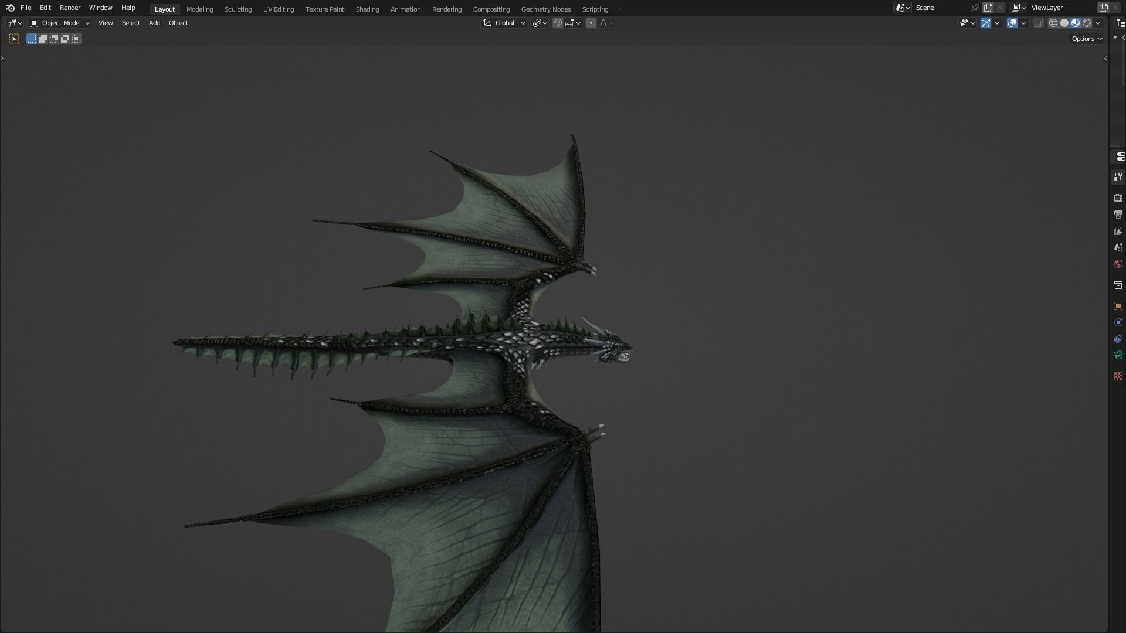Open object visibility and selectability popover
The width and height of the screenshot is (1126, 633).
(967, 23)
